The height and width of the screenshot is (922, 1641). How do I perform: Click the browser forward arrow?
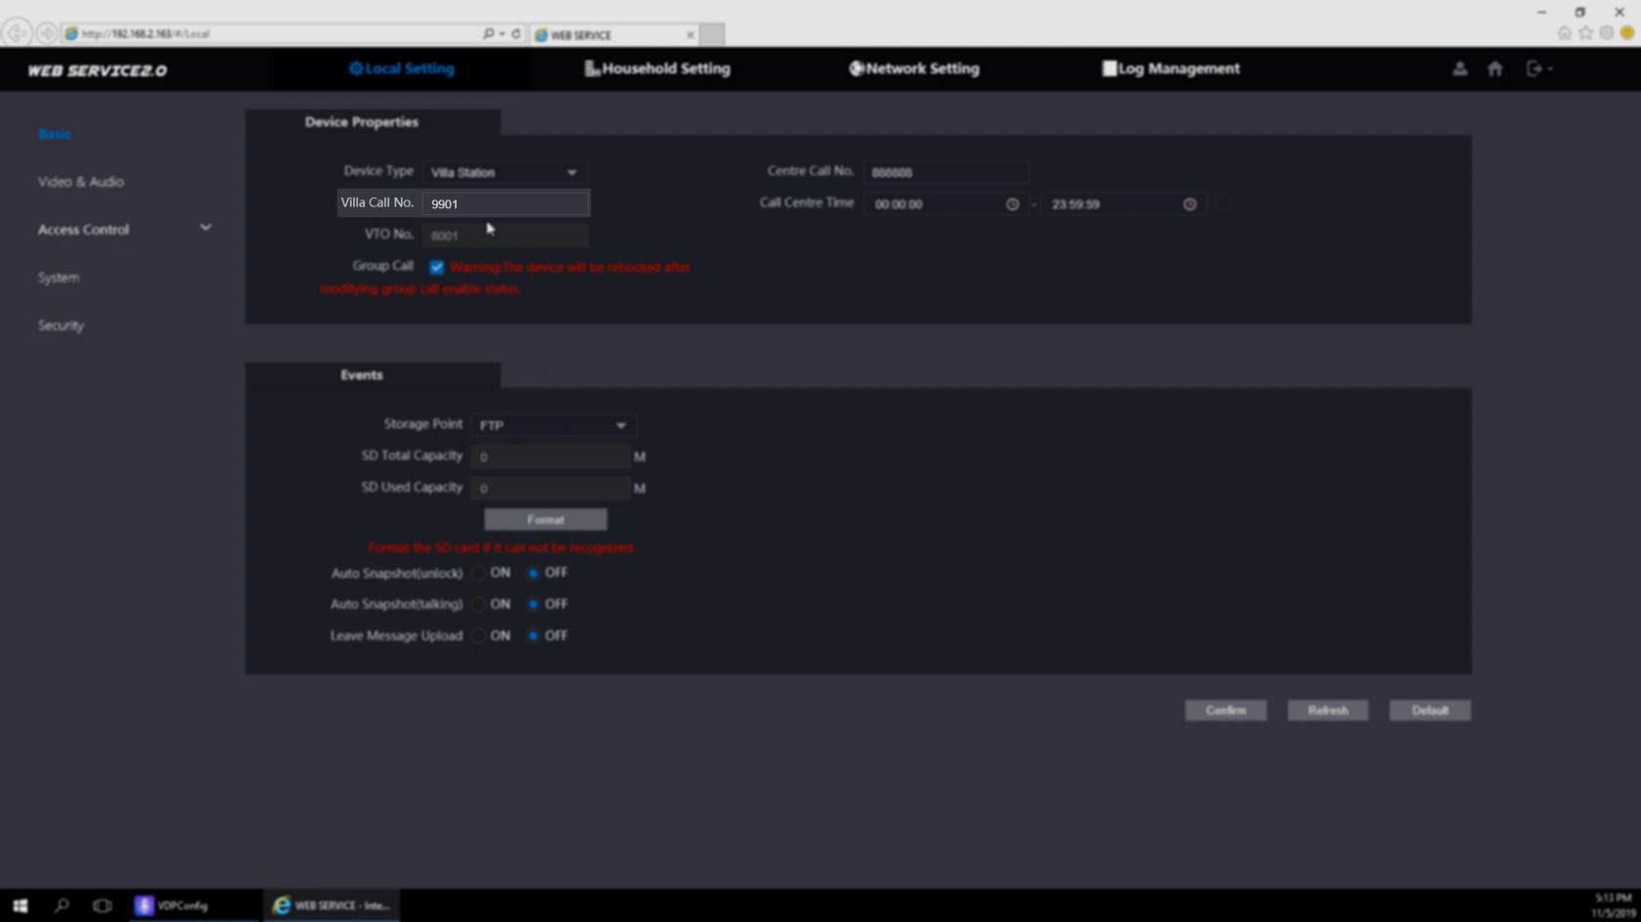click(46, 33)
